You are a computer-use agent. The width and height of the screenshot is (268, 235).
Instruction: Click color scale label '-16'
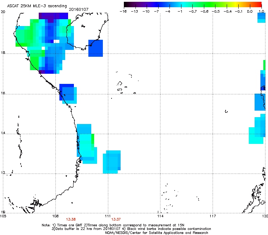(123, 12)
